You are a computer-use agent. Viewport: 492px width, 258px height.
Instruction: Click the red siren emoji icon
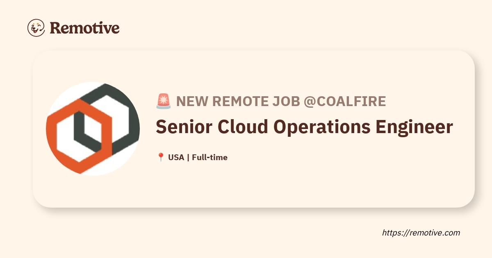tap(163, 101)
